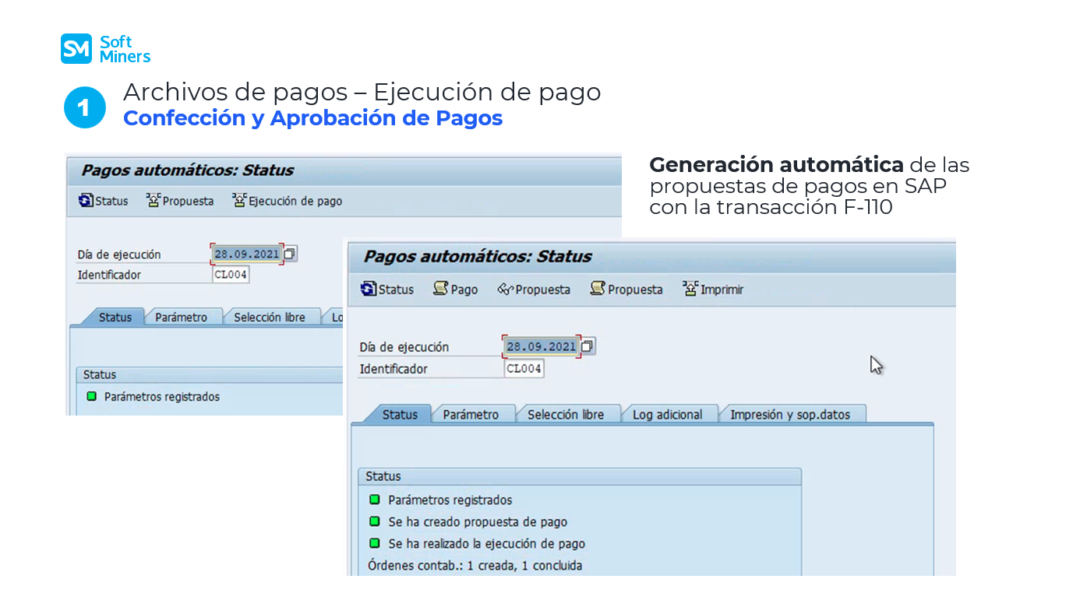Click the Status refresh icon in front window toolbar
The width and height of the screenshot is (1087, 607).
point(369,289)
